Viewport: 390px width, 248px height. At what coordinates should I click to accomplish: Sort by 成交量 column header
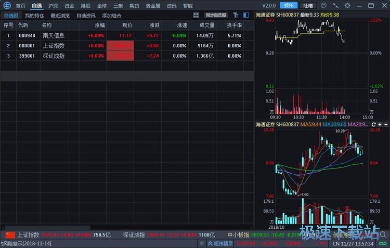tap(207, 25)
